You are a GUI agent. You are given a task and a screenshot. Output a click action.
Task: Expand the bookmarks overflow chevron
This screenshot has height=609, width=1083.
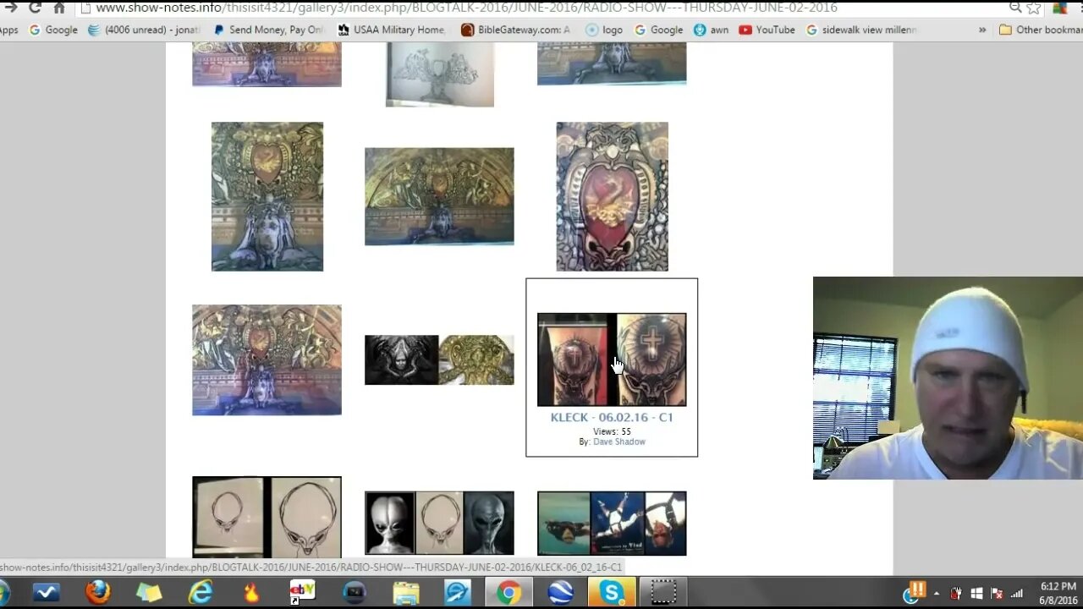point(982,30)
